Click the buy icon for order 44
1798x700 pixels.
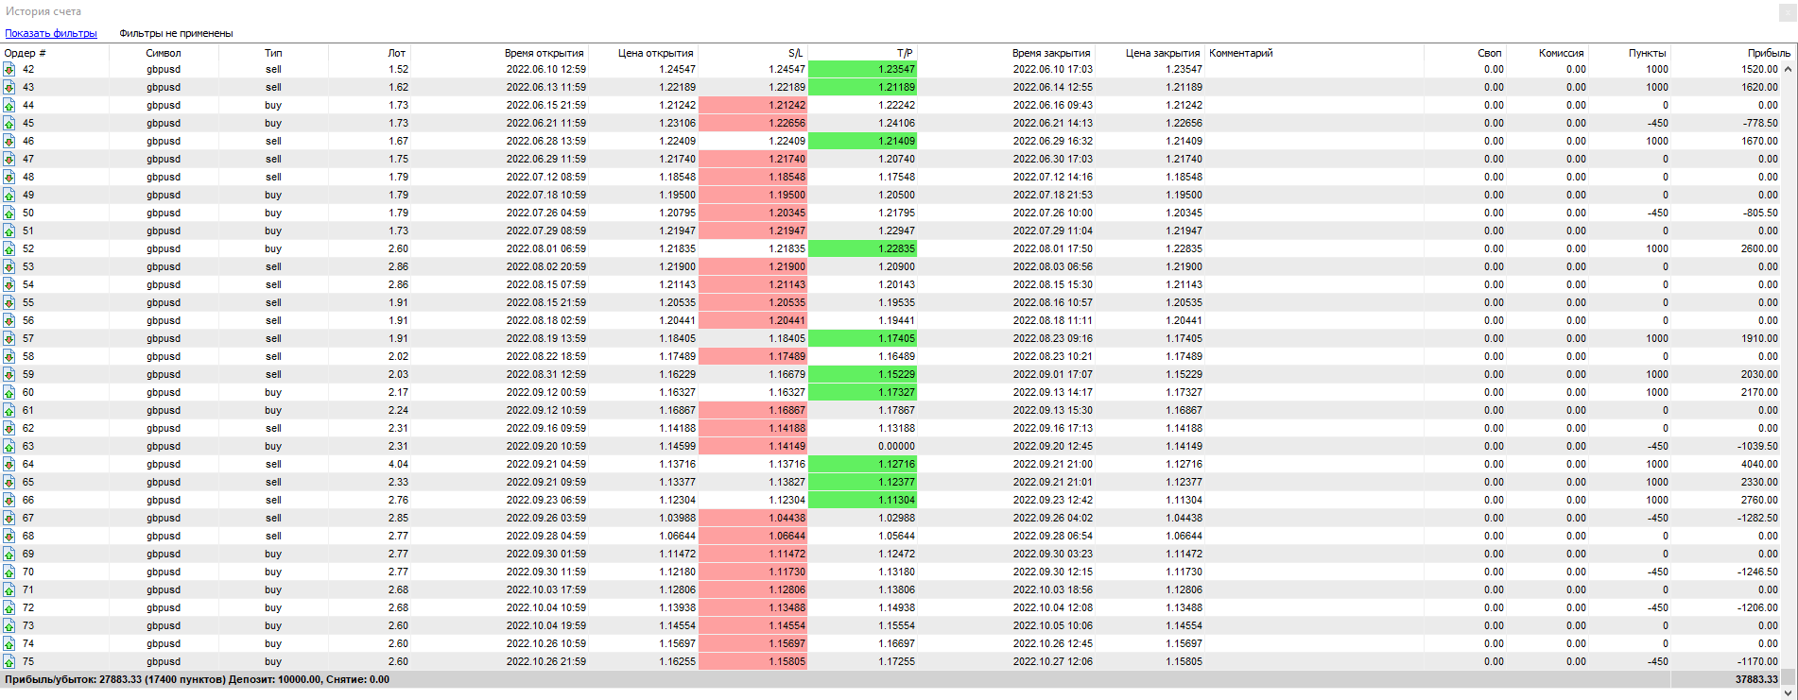(x=9, y=105)
